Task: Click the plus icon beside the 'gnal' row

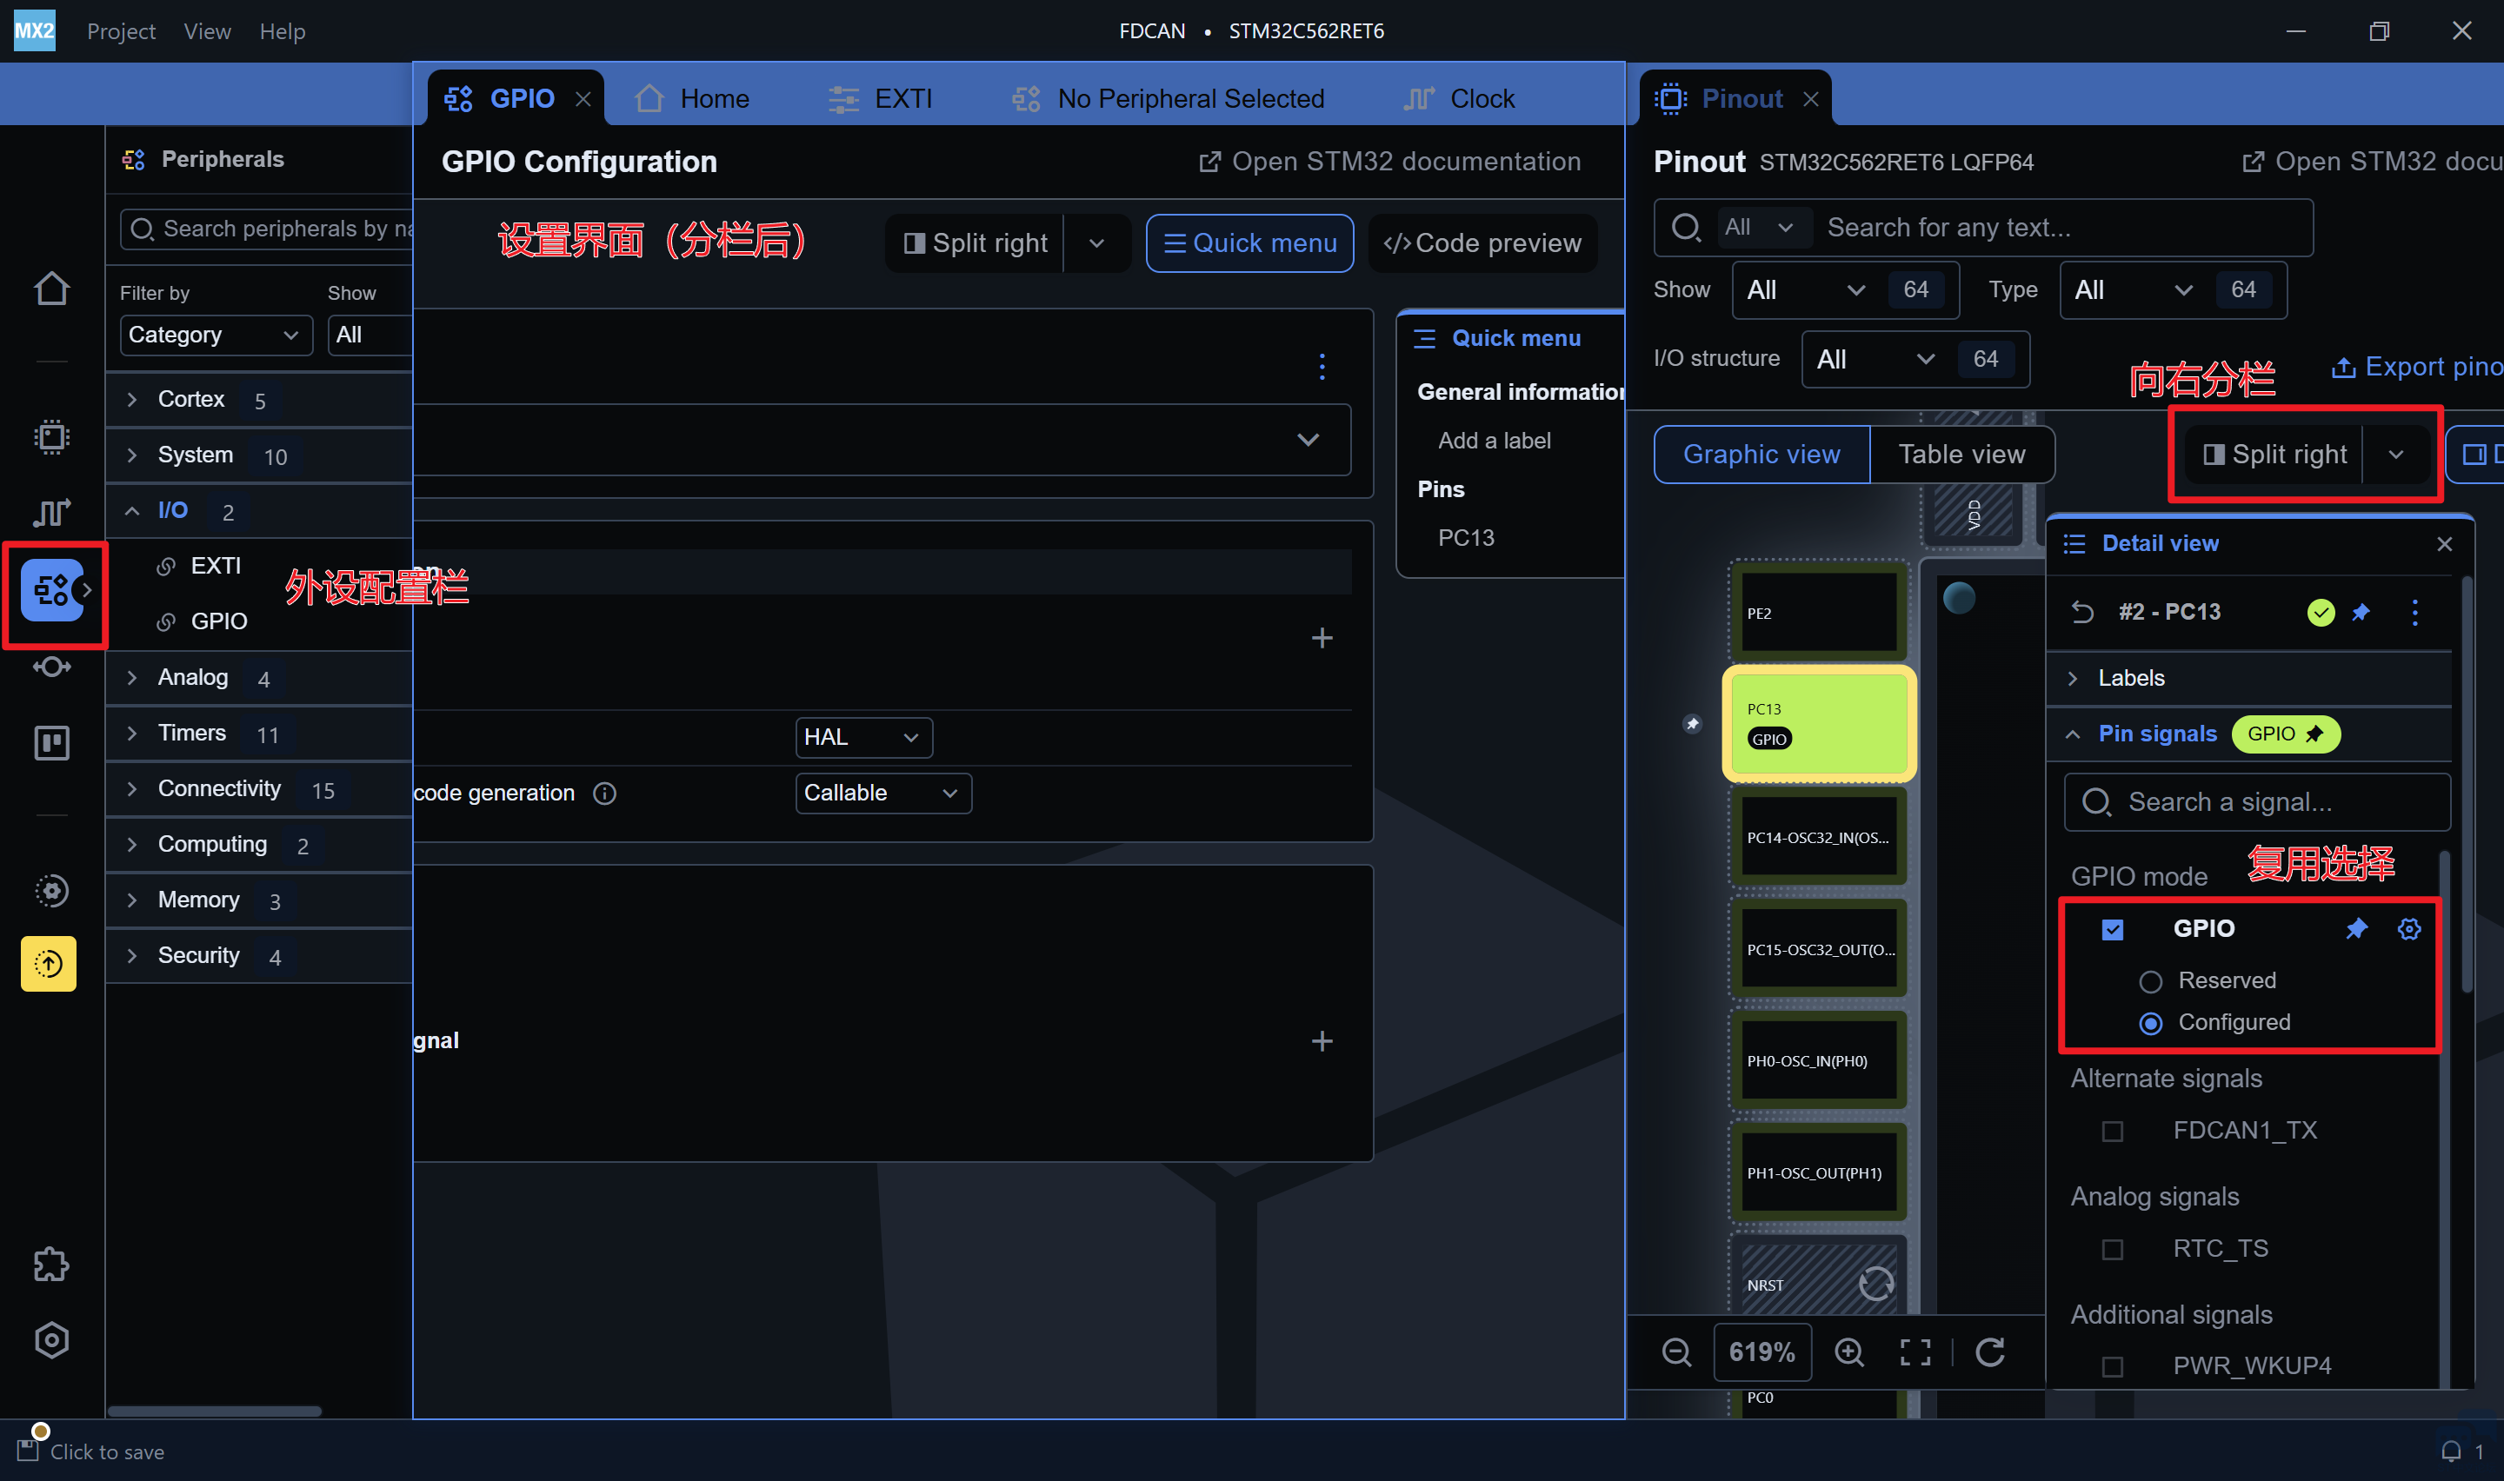Action: tap(1322, 1041)
